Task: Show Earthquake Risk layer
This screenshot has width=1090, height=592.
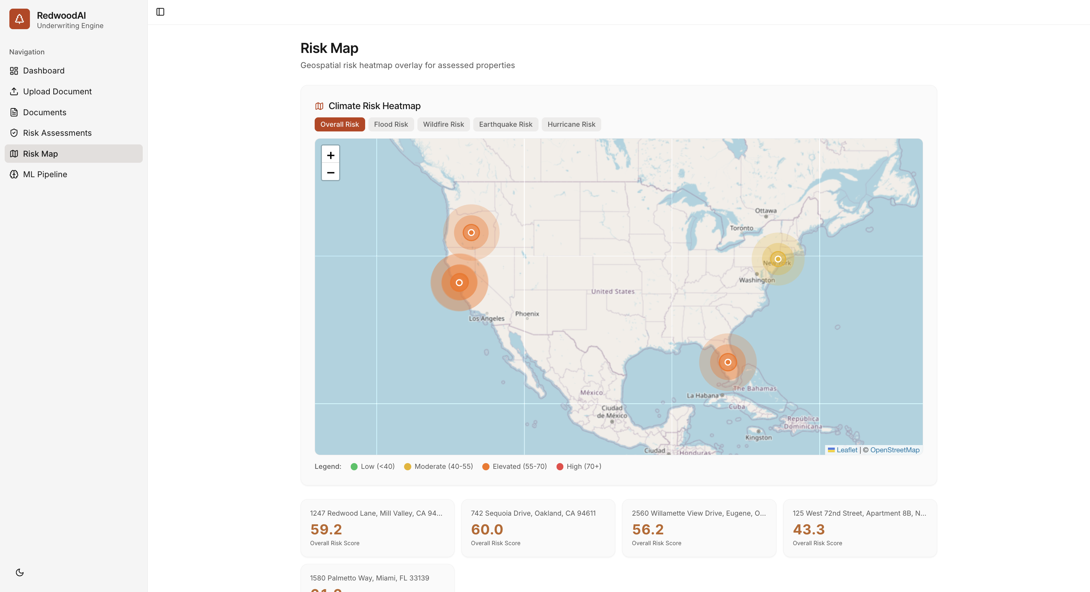Action: click(505, 124)
